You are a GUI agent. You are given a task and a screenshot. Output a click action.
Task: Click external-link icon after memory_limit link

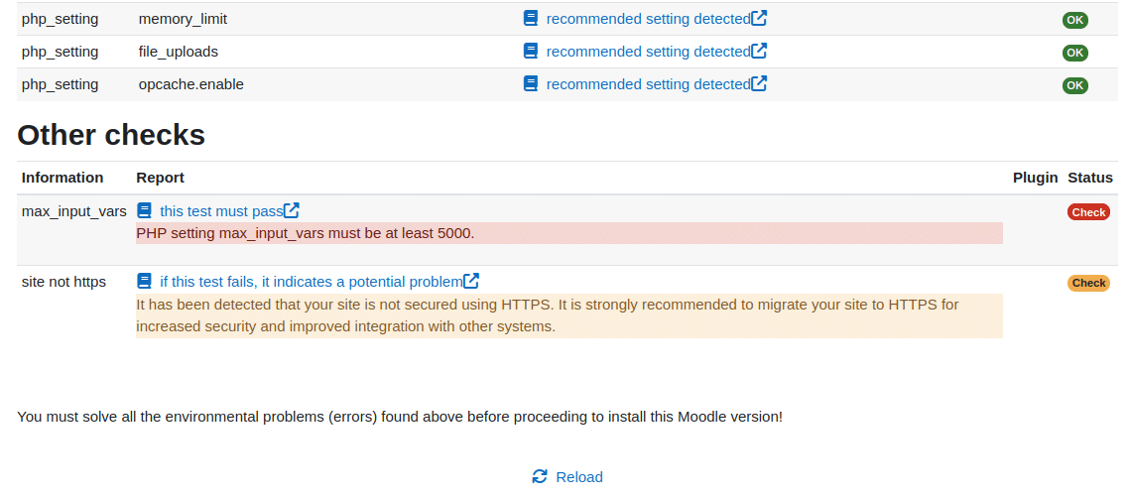pyautogui.click(x=759, y=19)
